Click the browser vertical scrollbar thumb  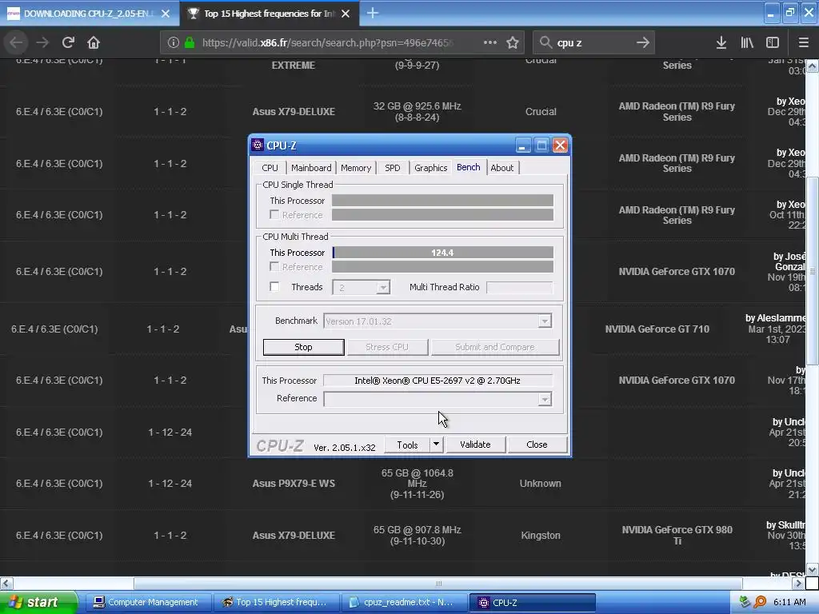[813, 272]
